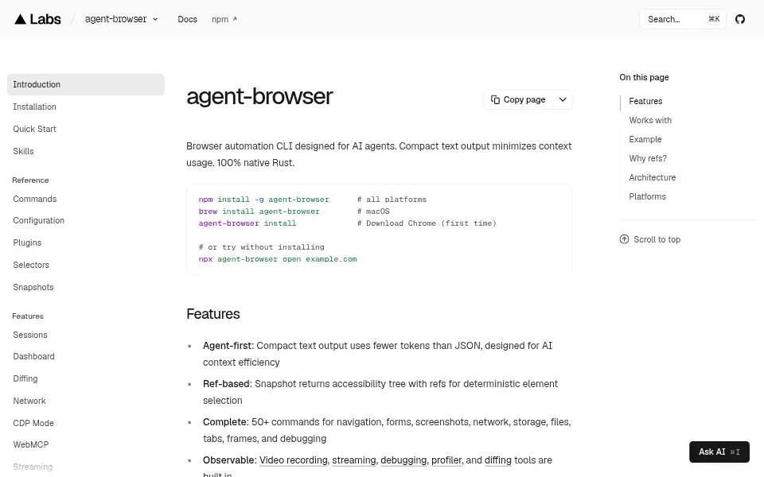Click the agent-browser page title
This screenshot has width=764, height=477.
(259, 96)
